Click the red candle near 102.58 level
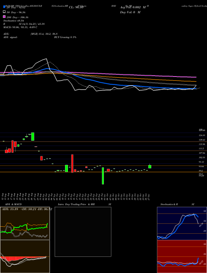The width and height of the screenshot is (207, 273). (x=41, y=158)
